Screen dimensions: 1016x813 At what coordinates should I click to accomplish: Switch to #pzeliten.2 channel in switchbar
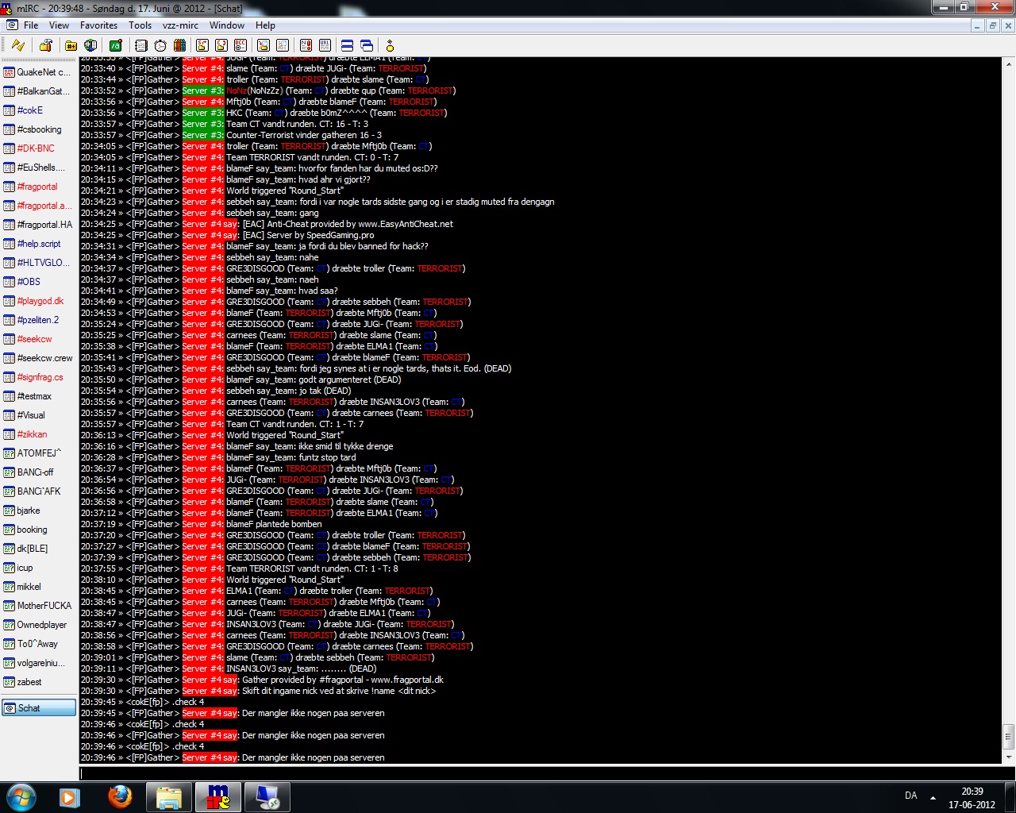[39, 320]
